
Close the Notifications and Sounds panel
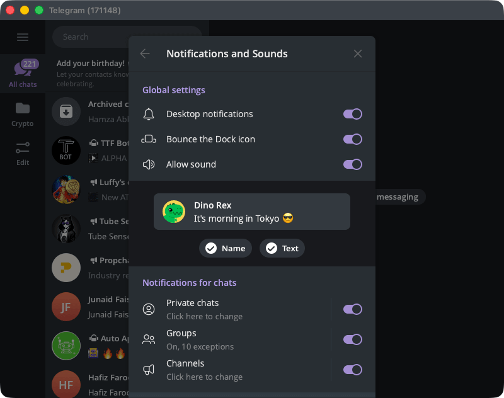[358, 54]
